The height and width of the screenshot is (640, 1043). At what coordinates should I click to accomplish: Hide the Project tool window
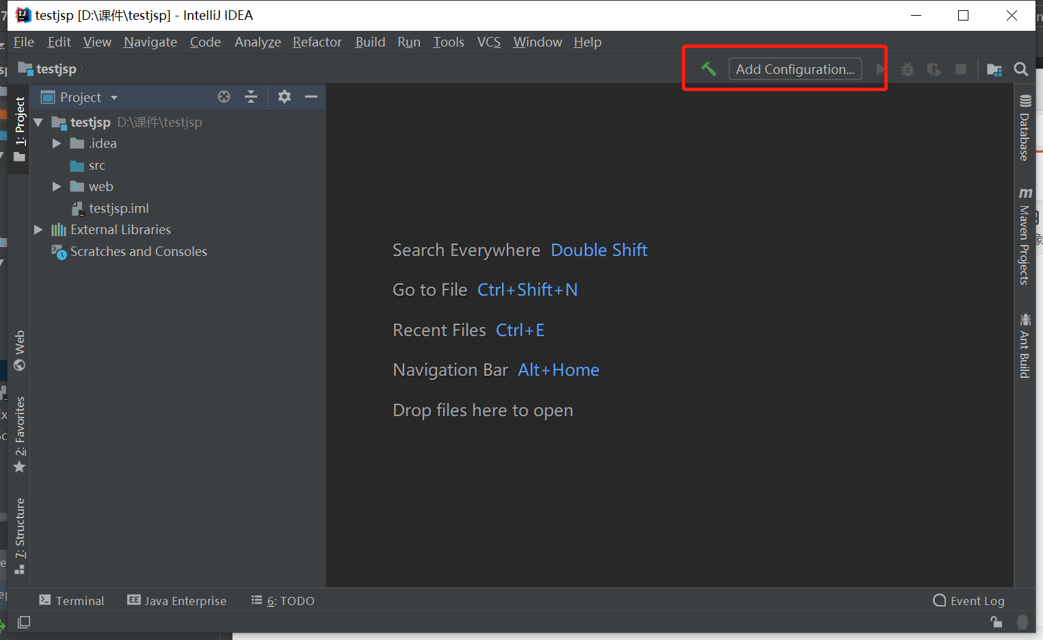(x=311, y=97)
